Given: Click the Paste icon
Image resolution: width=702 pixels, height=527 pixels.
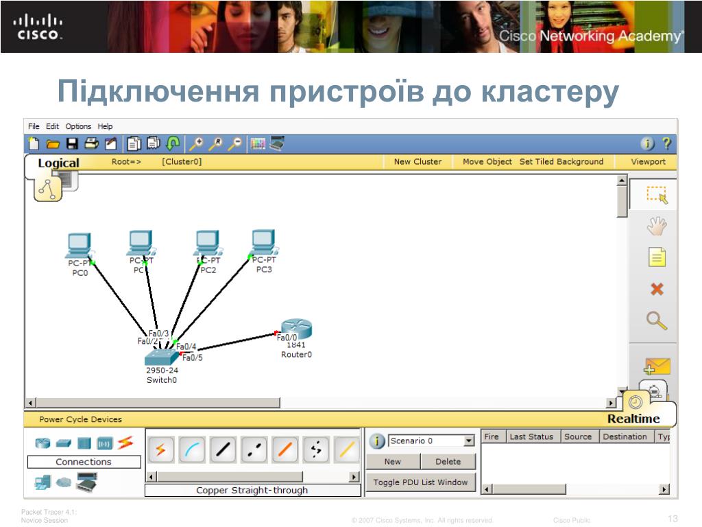Looking at the screenshot, I should pos(153,143).
